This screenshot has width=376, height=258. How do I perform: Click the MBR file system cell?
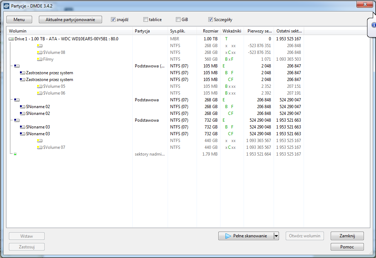(174, 39)
